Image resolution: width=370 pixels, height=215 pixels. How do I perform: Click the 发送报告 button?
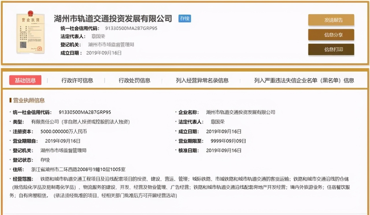[331, 20]
